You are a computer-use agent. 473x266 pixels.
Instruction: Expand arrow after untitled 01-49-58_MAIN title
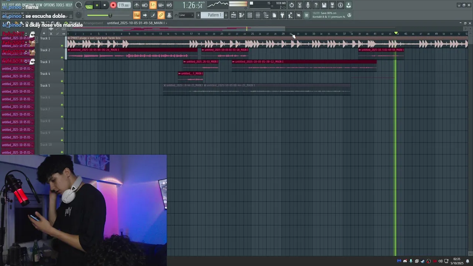click(x=166, y=23)
